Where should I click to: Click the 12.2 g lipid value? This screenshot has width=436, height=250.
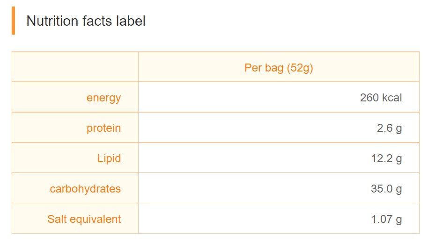[x=386, y=158]
